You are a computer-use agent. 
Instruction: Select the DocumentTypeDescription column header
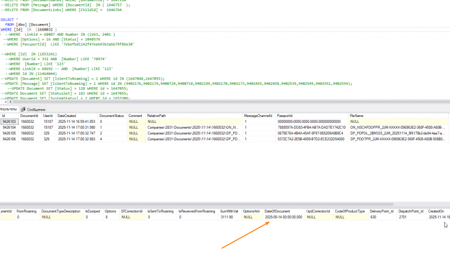62,212
